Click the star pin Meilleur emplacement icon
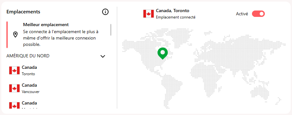The height and width of the screenshot is (115, 292). pyautogui.click(x=15, y=34)
